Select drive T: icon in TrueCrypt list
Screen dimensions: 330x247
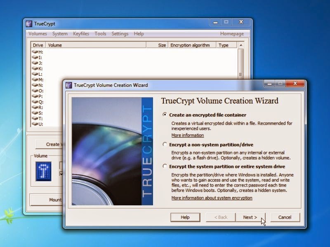35,119
